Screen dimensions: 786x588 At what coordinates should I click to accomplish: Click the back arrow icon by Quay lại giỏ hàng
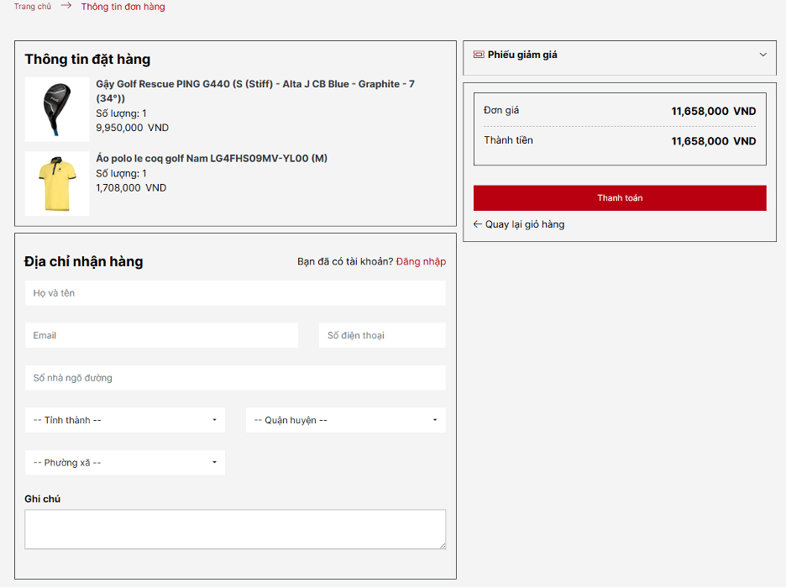pos(478,224)
